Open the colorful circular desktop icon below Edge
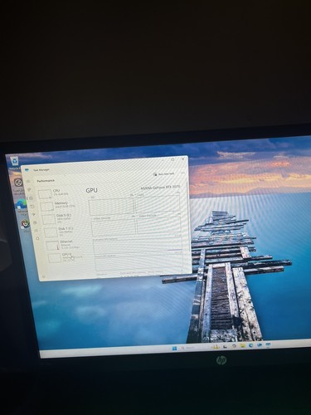The image size is (311, 415). (26, 224)
